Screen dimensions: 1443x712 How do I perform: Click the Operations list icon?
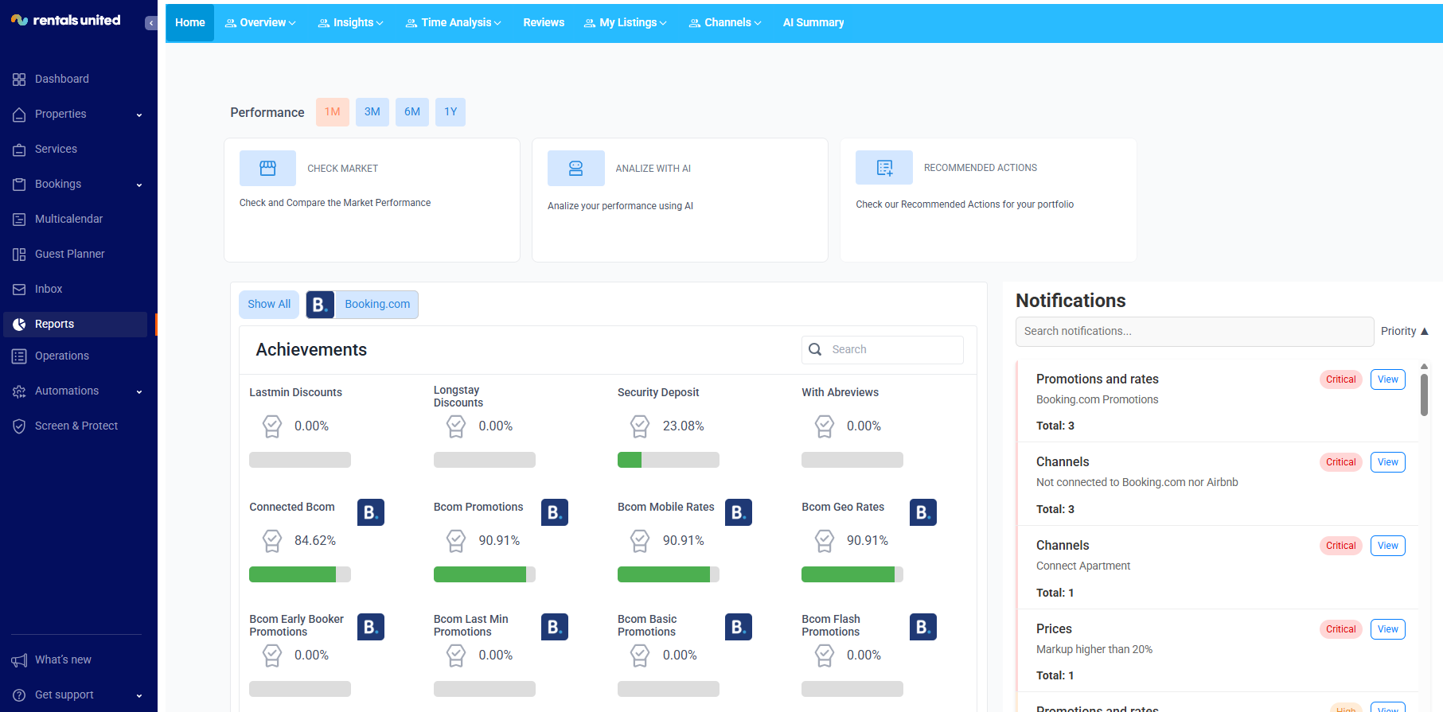pos(19,356)
